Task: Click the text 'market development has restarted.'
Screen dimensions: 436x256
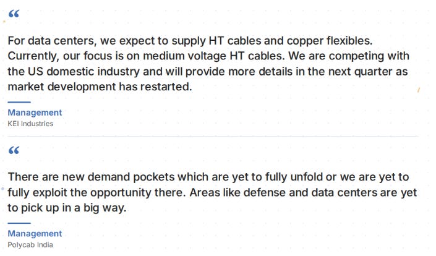Action: pos(100,87)
